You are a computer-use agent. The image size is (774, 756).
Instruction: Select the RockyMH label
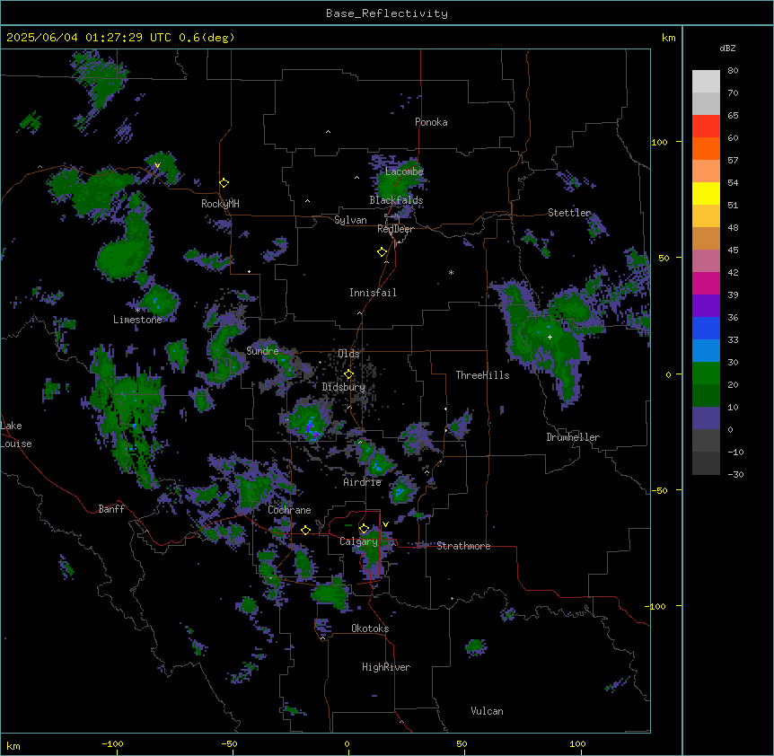tap(220, 204)
